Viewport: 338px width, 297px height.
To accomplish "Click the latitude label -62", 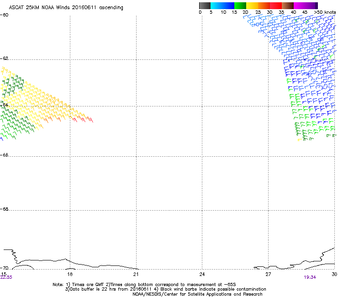I will (4, 58).
